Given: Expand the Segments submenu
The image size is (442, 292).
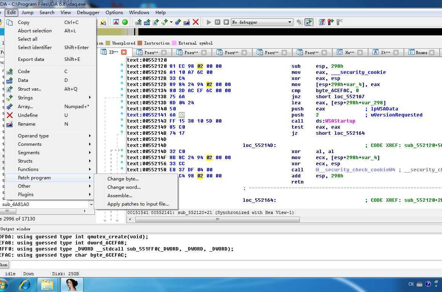Looking at the screenshot, I should click(x=51, y=153).
